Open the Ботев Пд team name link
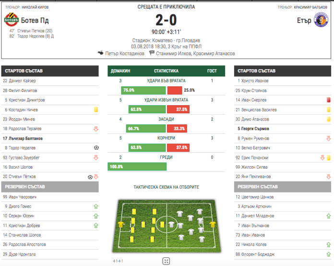 click(35, 20)
